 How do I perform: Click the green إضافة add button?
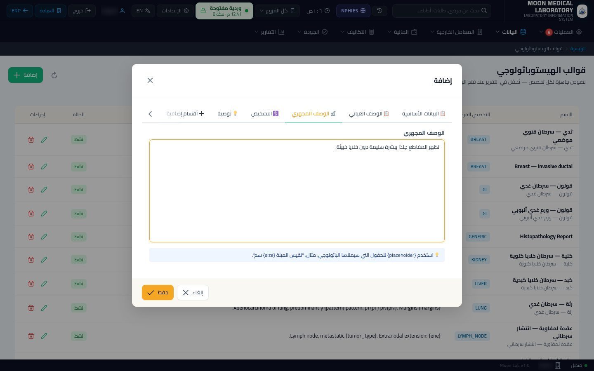click(26, 75)
